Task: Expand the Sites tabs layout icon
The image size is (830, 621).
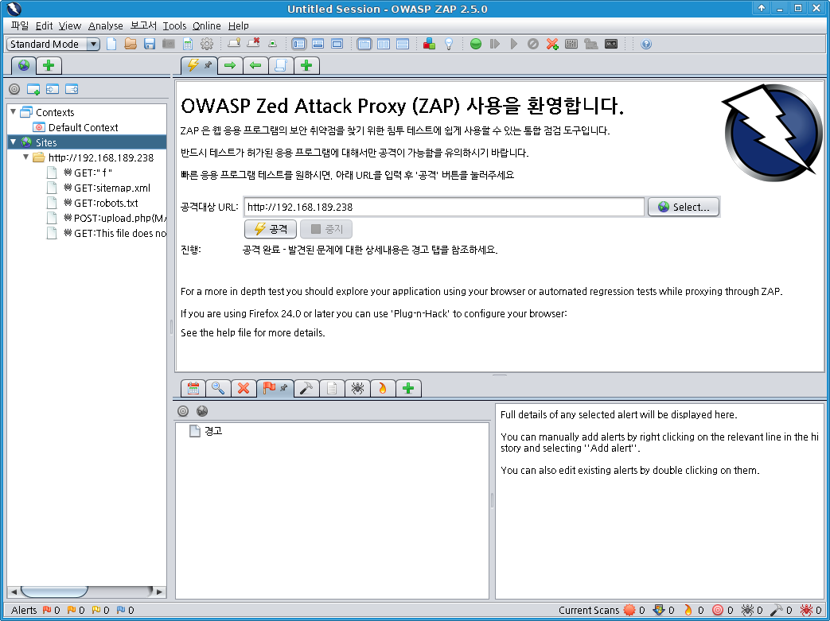Action: (298, 44)
